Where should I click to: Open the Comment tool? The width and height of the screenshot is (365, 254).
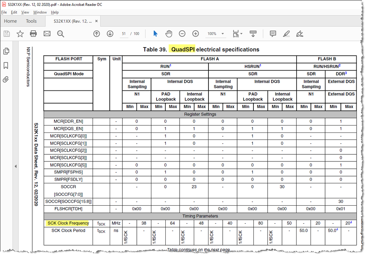pos(272,33)
